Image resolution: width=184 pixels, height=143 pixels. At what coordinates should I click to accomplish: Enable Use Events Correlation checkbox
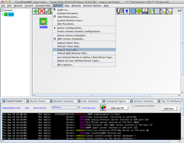(x=133, y=106)
